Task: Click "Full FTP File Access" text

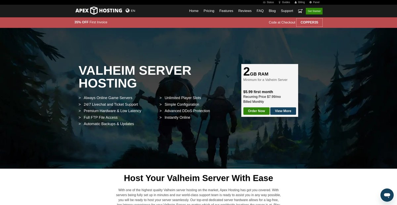Action: 101,117
